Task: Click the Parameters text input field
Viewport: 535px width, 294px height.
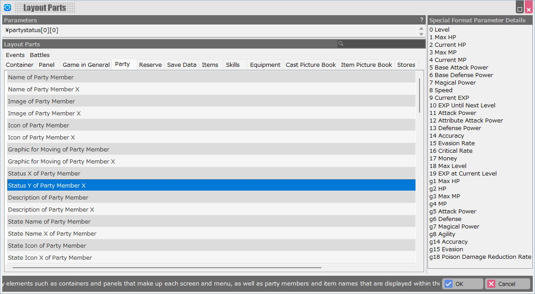Action: (x=210, y=30)
